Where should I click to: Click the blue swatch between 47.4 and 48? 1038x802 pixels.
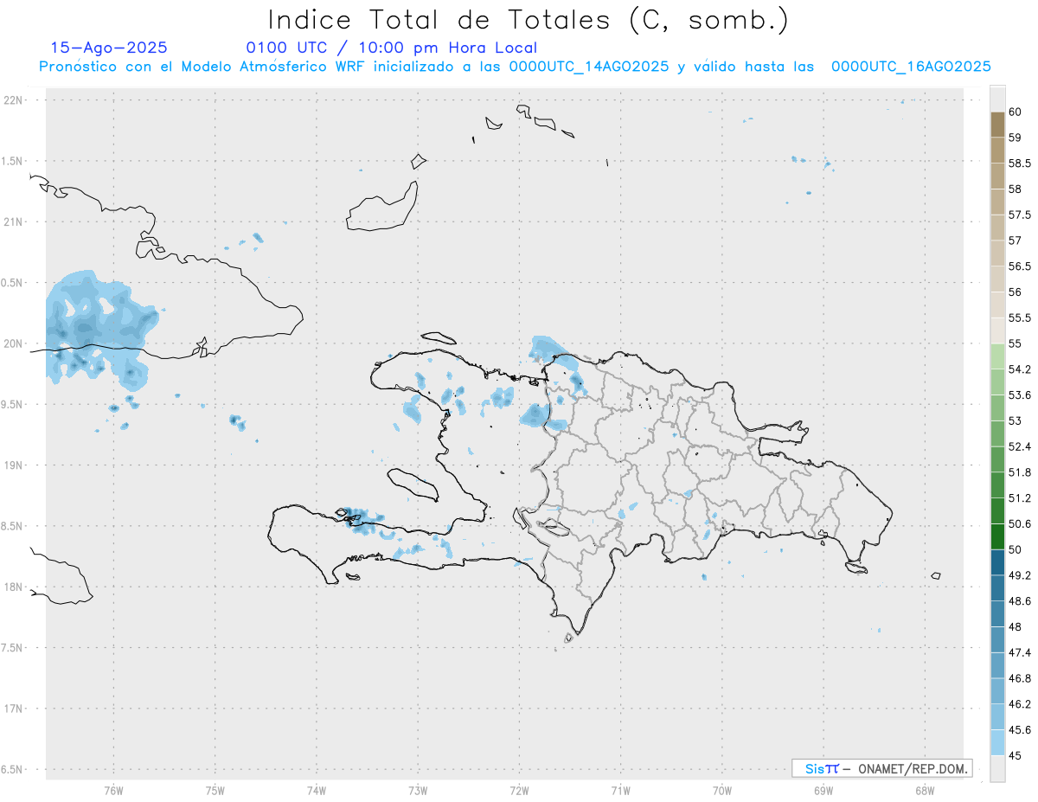click(997, 639)
